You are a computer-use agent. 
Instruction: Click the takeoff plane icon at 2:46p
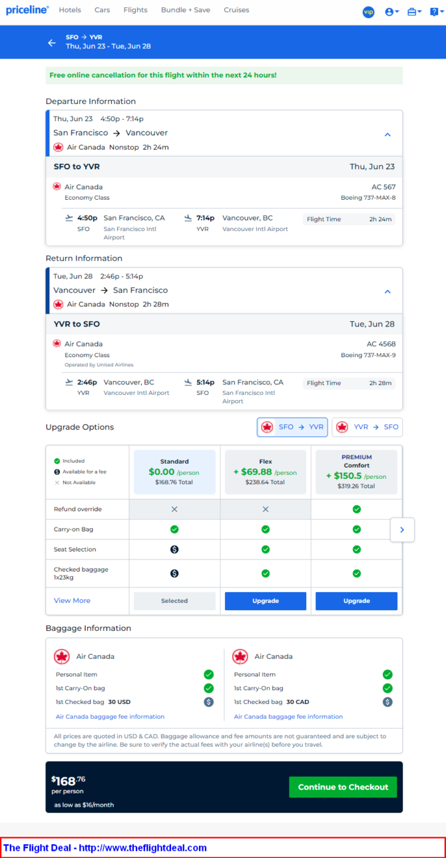click(x=69, y=382)
